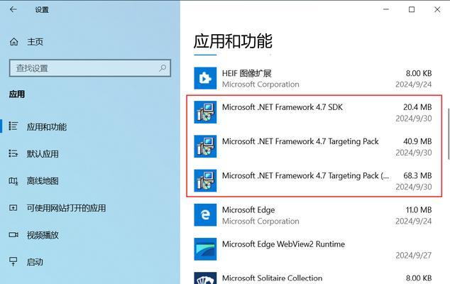Click the vertical scrollbar thumb
450x284 pixels.
coord(449,133)
